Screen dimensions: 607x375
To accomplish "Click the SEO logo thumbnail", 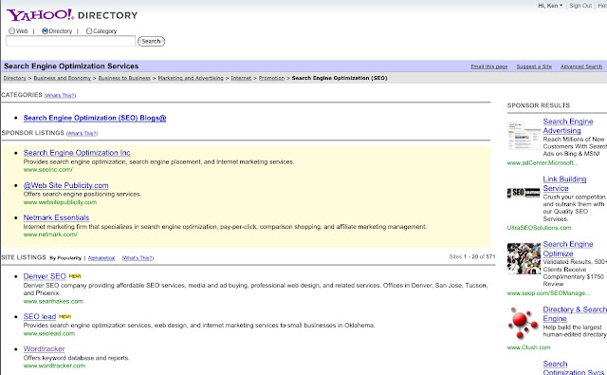I will (x=524, y=193).
